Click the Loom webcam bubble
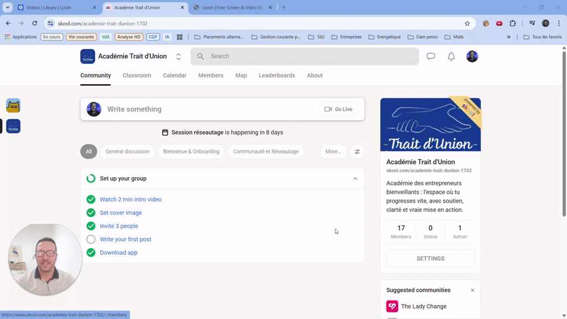Image resolution: width=567 pixels, height=319 pixels. pos(45,259)
